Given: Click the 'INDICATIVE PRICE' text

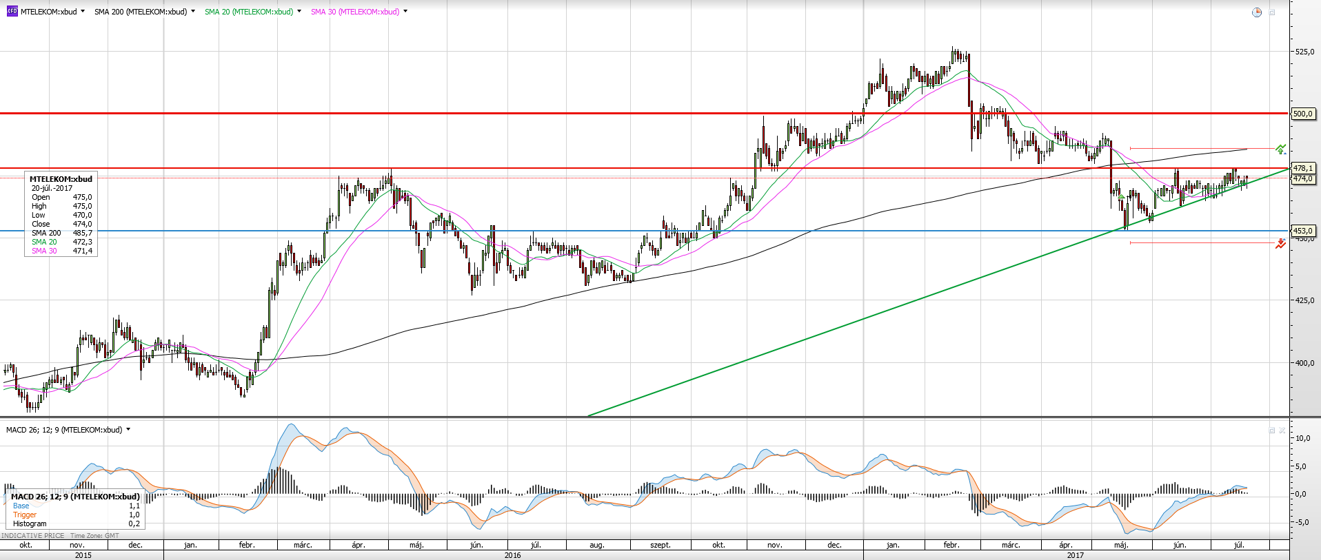Looking at the screenshot, I should tap(33, 535).
